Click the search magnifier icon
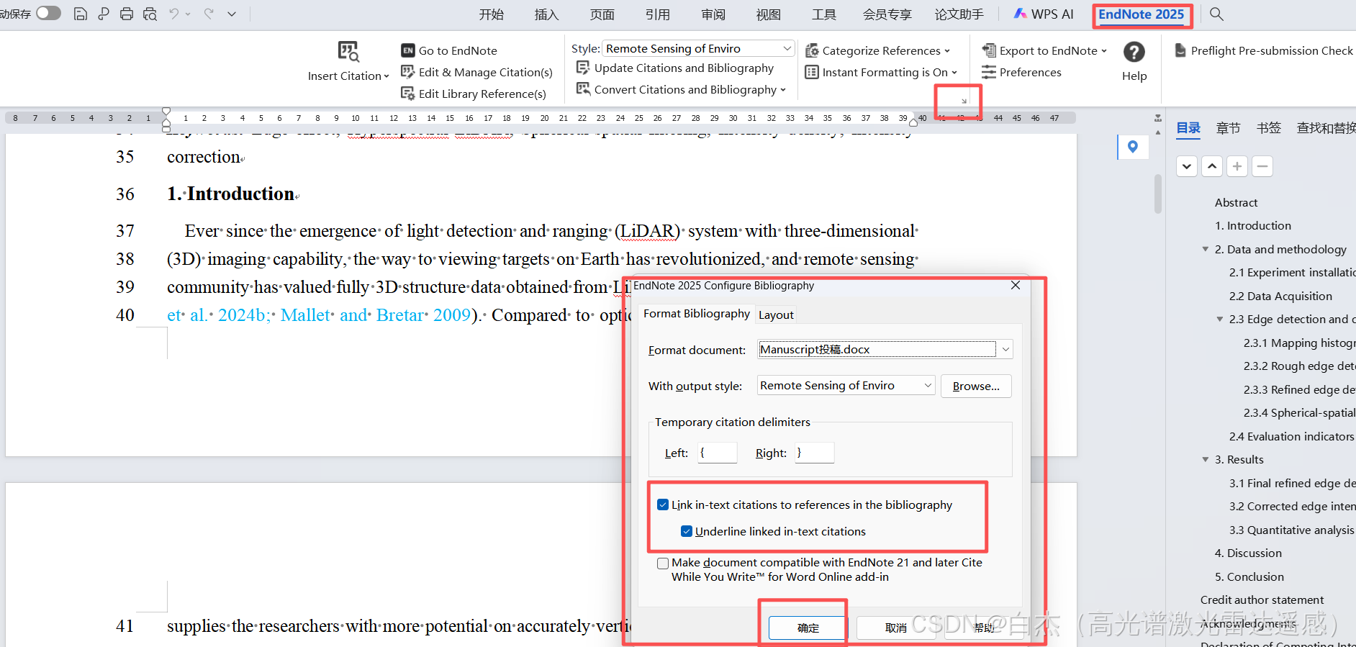This screenshot has height=647, width=1356. 1216,14
